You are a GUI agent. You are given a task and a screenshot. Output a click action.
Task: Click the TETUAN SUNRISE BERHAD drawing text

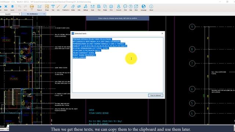pyautogui.click(x=99, y=113)
